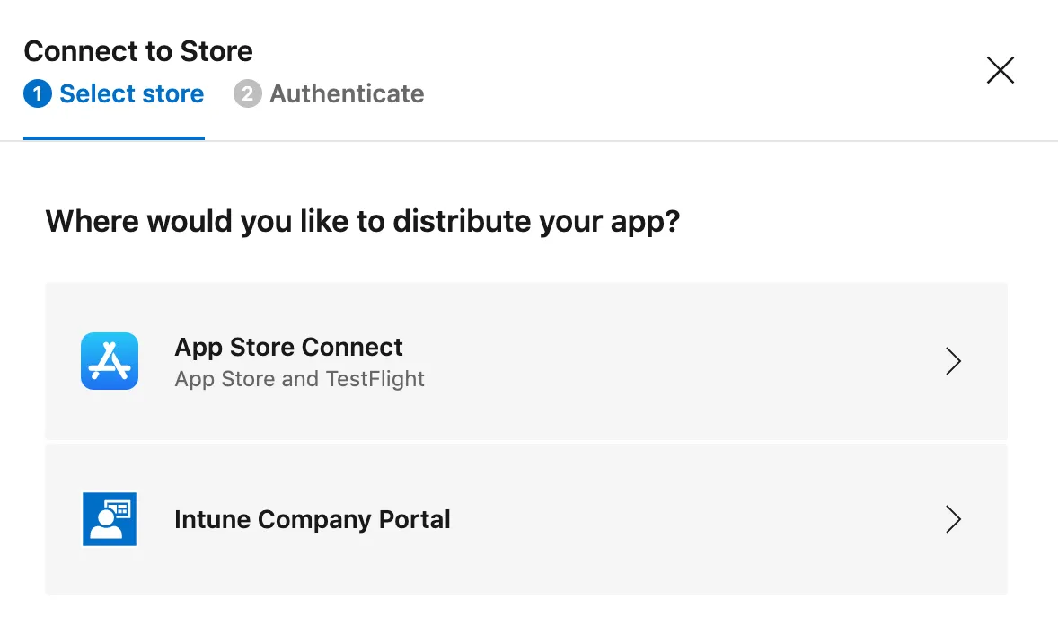Screen dimensions: 1058x618
Task: Click the Intune Company Portal icon
Action: [x=110, y=519]
